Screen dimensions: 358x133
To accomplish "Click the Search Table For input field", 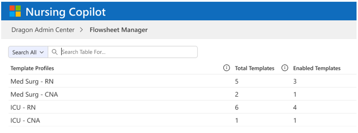I will (123, 52).
